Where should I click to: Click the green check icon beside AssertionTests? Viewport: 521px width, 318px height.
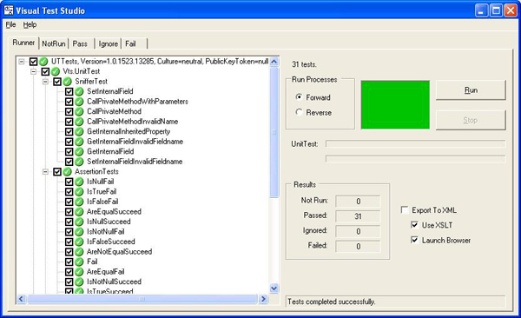[x=68, y=172]
